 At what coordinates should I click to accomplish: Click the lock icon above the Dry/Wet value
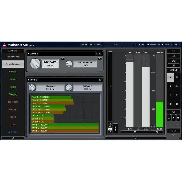point(62,59)
